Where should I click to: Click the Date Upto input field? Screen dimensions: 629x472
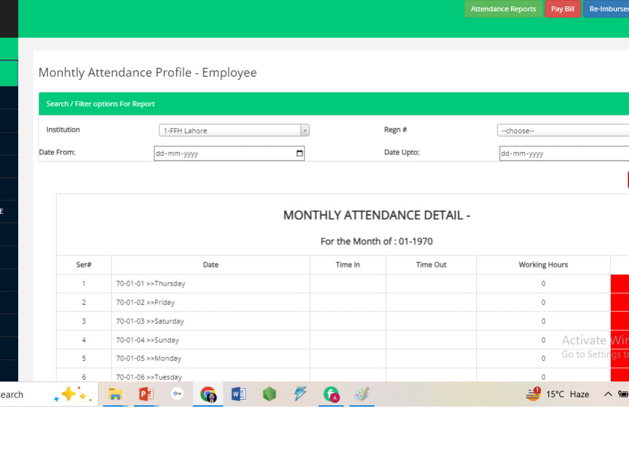[564, 154]
